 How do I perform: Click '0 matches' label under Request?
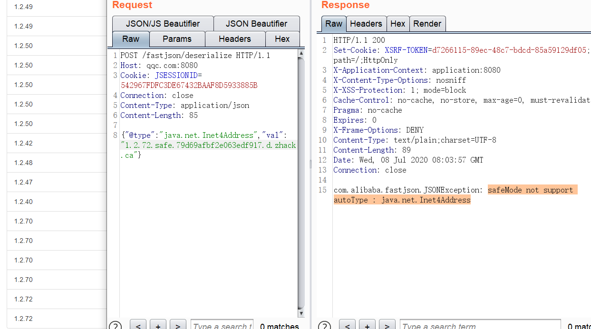point(280,326)
